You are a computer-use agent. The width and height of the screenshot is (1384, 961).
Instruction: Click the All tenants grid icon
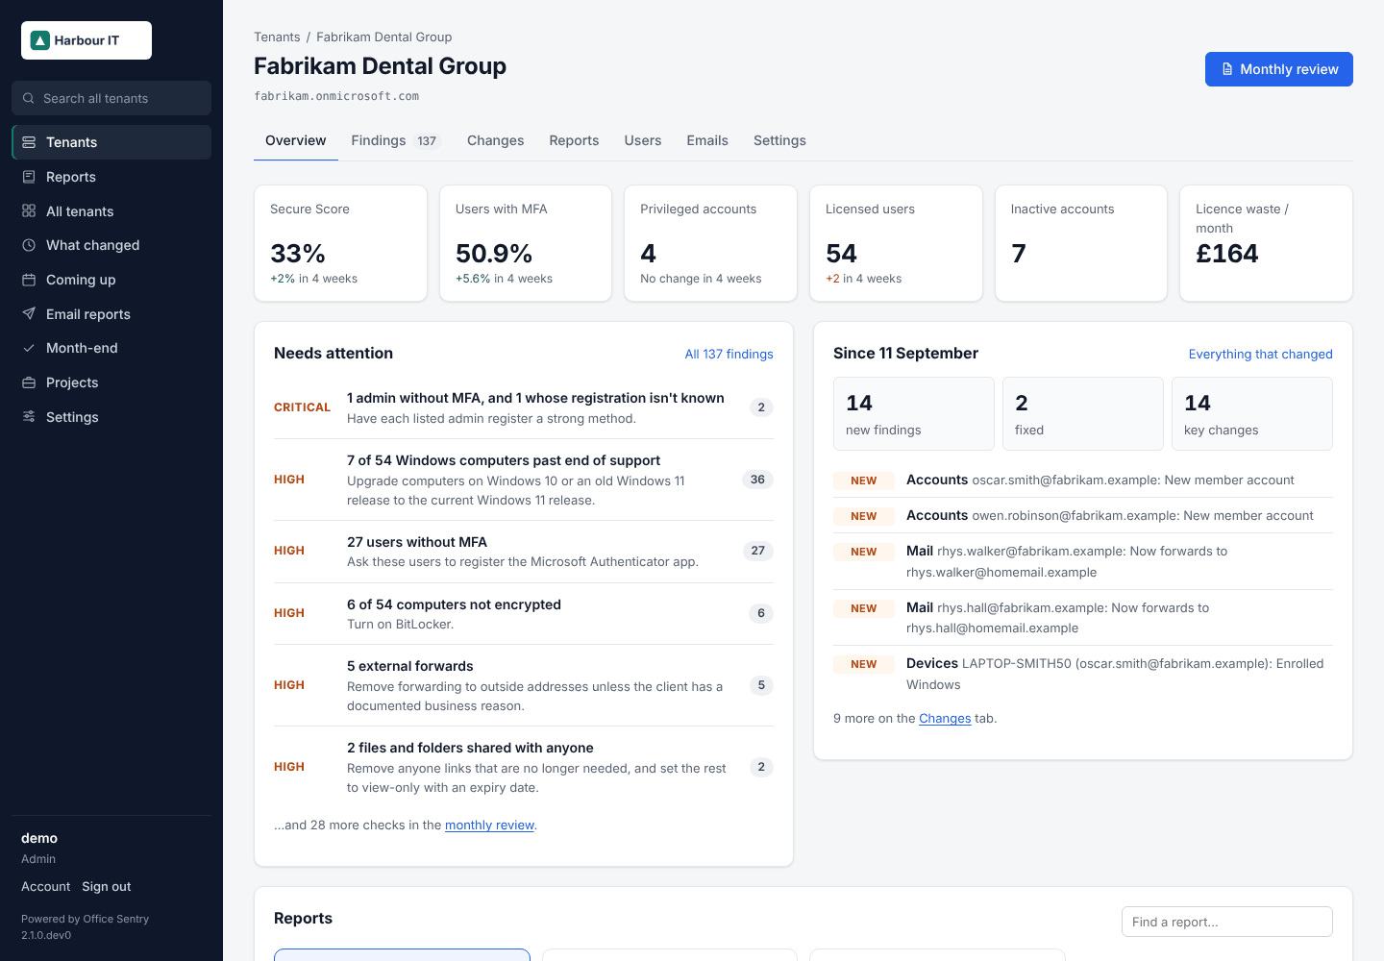pos(29,211)
